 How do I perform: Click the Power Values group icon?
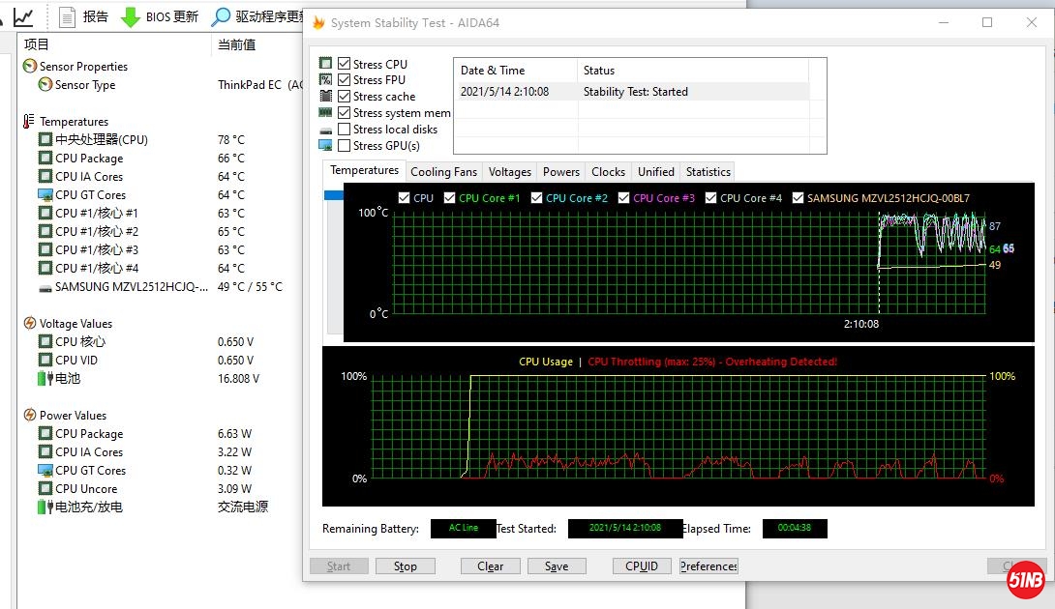click(30, 415)
